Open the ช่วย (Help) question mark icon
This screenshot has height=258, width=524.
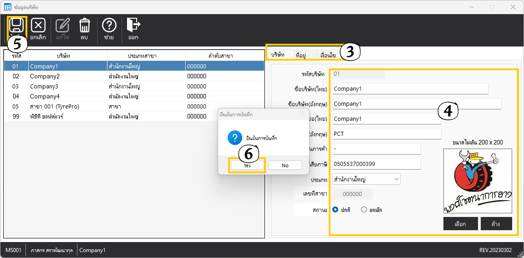109,26
